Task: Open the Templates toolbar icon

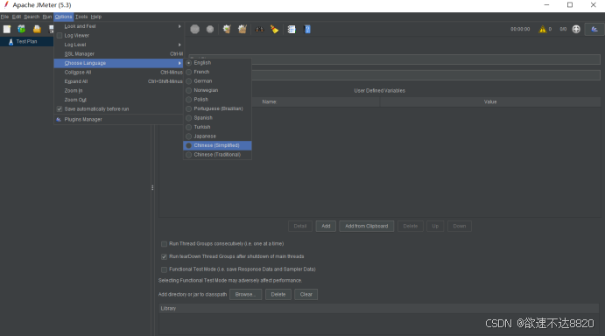Action: coord(22,30)
